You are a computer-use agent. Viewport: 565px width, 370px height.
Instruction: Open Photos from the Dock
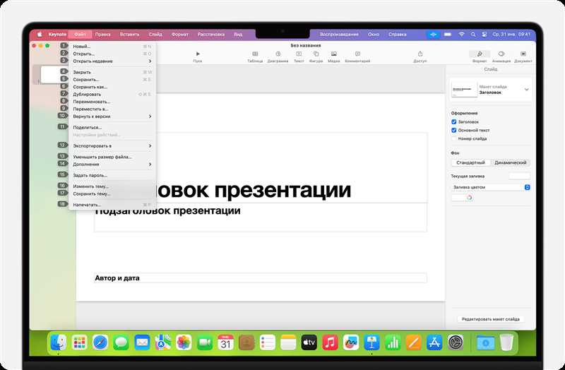[184, 342]
